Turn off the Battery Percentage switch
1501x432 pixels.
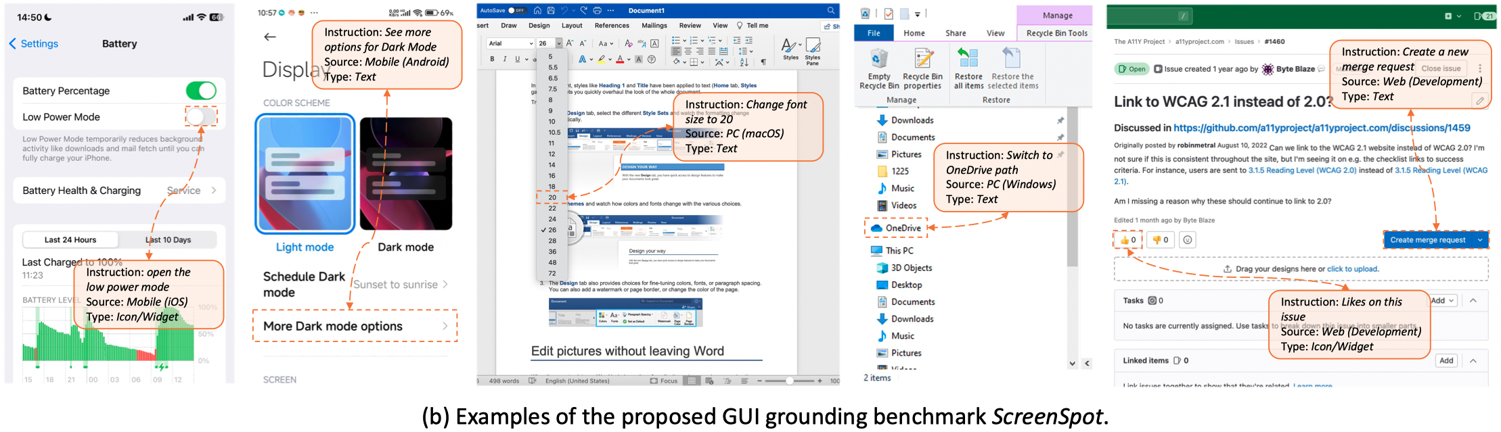pyautogui.click(x=201, y=91)
